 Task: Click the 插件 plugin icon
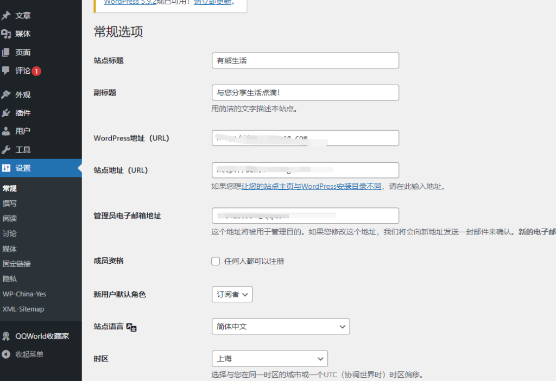6,113
